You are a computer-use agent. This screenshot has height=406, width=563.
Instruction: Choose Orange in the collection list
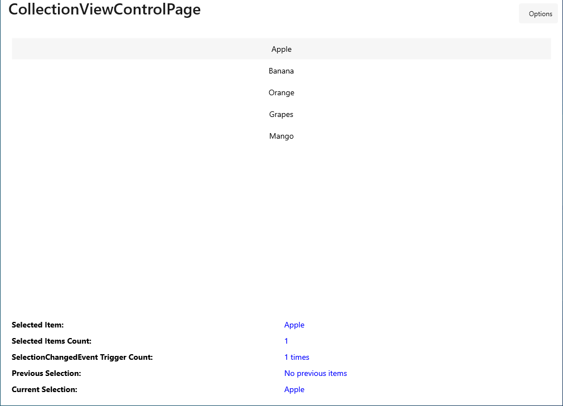pyautogui.click(x=281, y=92)
